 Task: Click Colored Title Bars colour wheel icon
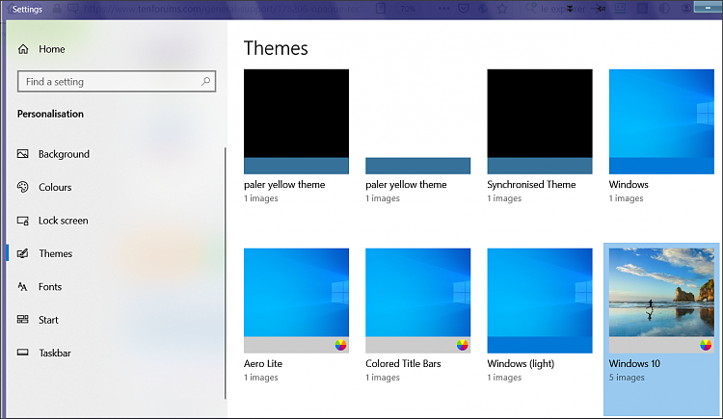point(462,345)
